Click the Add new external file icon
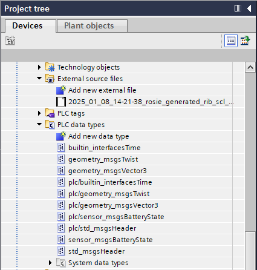The width and height of the screenshot is (257, 270). 61,90
